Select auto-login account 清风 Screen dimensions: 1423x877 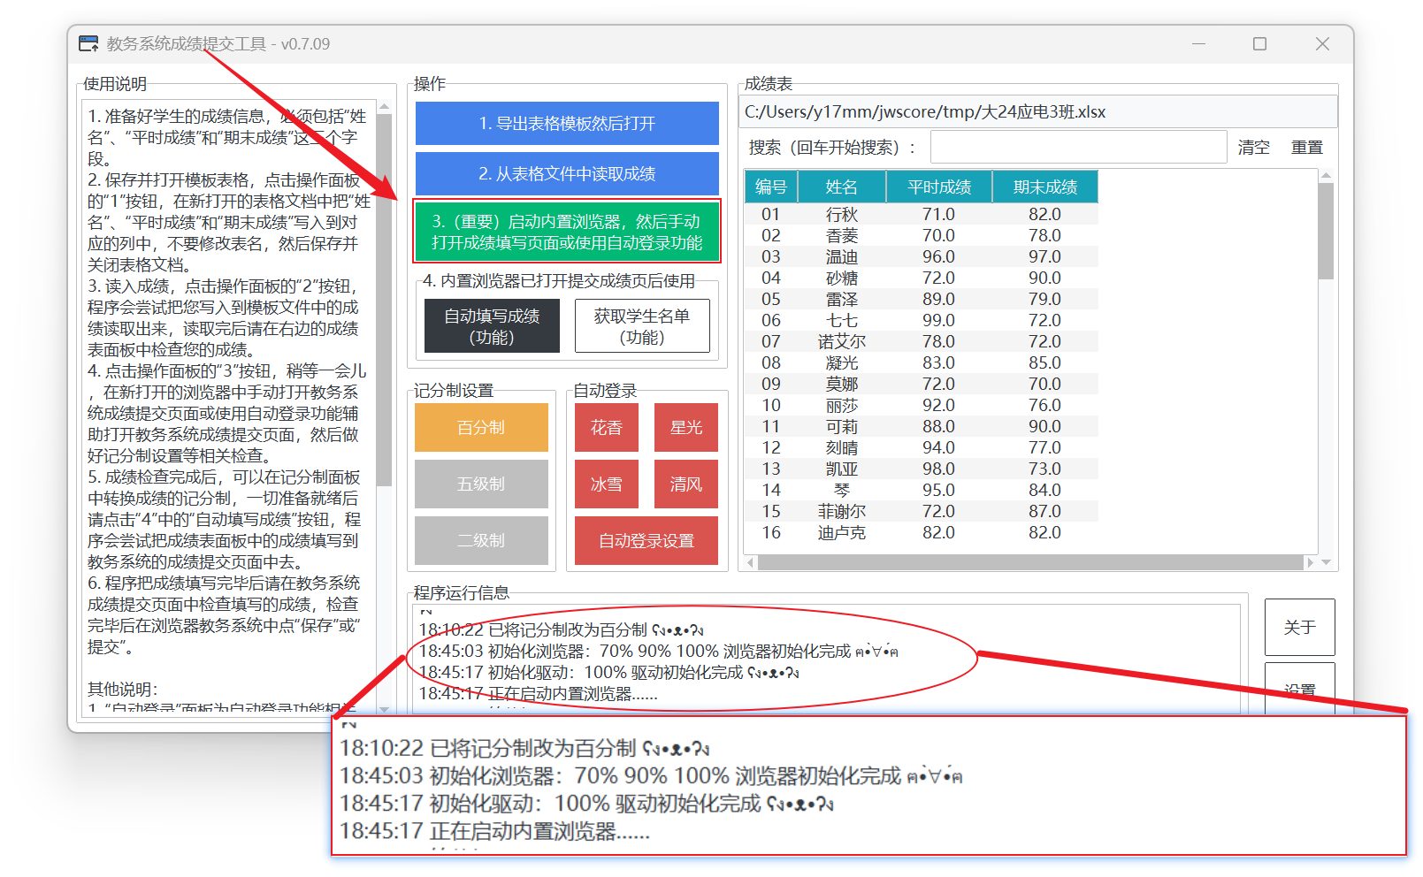[x=686, y=484]
